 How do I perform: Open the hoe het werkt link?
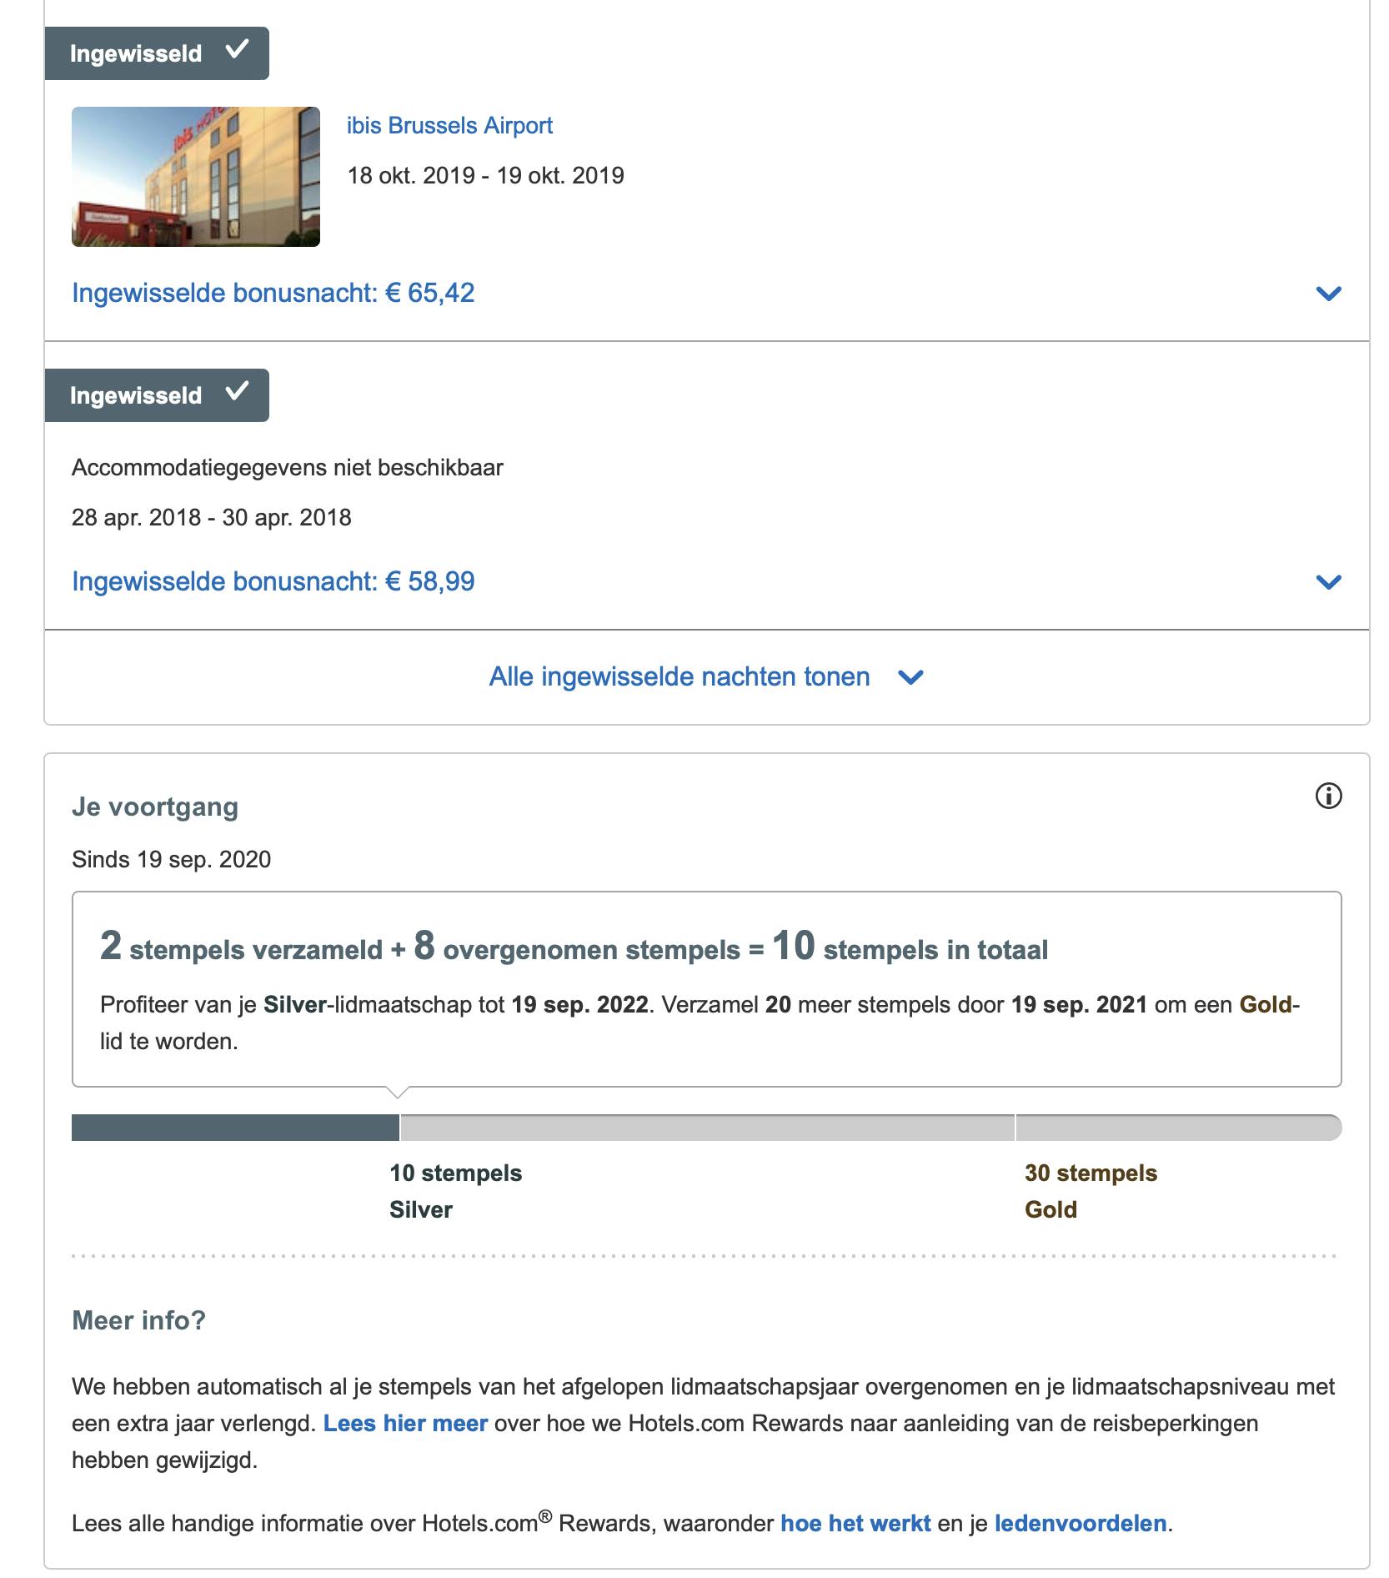tap(855, 1523)
